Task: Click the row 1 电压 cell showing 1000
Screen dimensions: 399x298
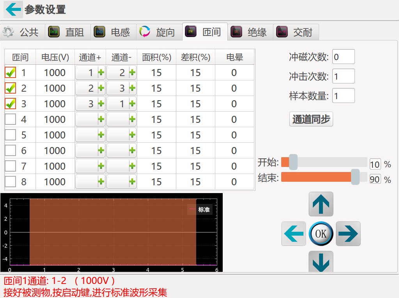Action: pyautogui.click(x=55, y=73)
